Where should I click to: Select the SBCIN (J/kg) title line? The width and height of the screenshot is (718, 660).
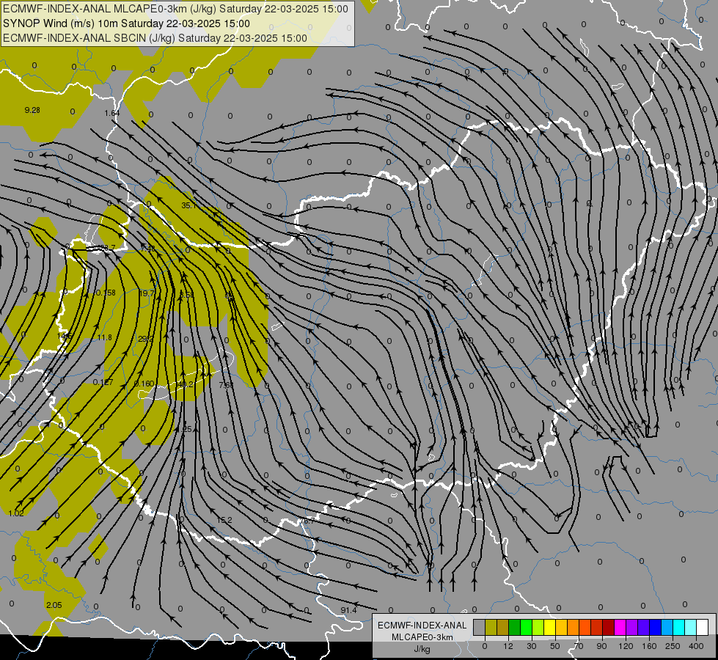pyautogui.click(x=155, y=38)
